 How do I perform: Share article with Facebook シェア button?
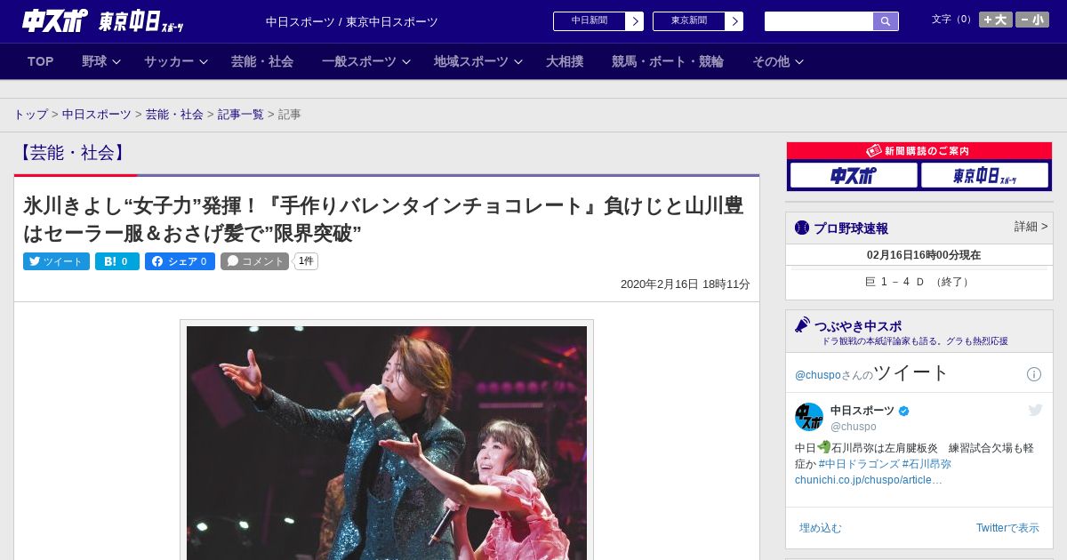(x=180, y=261)
